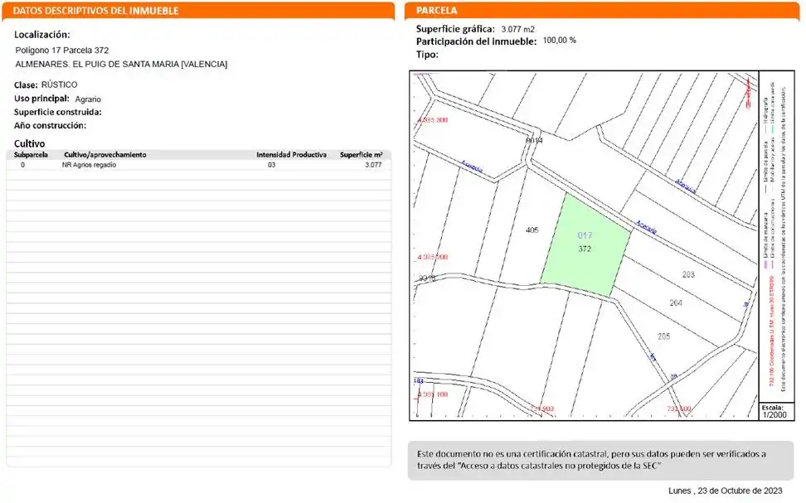Click parcel 405 on the map

coord(532,230)
